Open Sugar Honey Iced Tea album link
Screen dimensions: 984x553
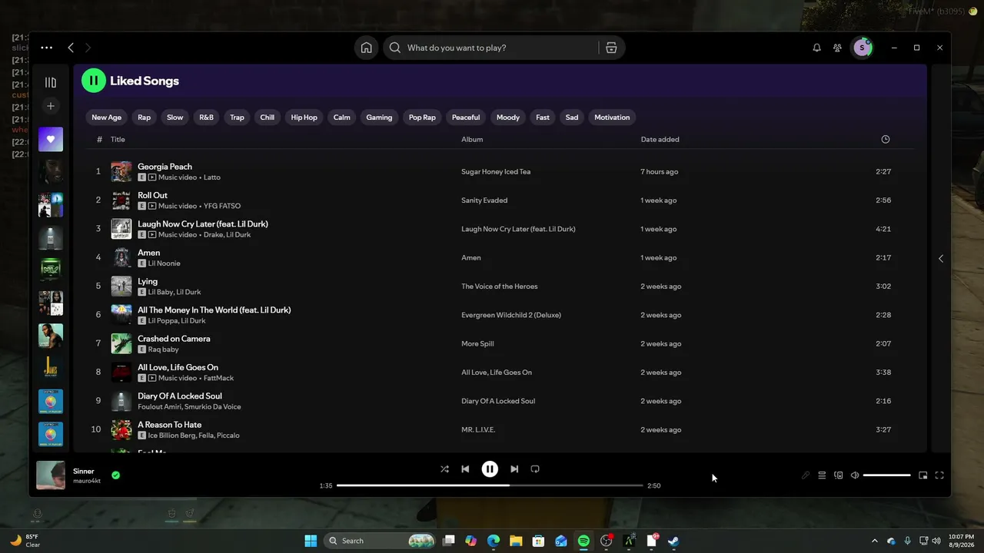[x=496, y=172]
